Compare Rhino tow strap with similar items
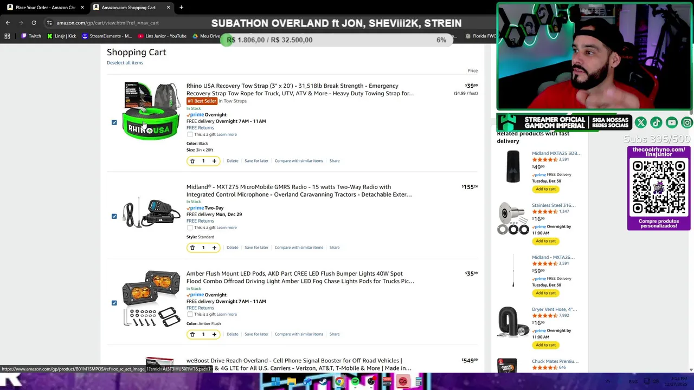The image size is (694, 390). [299, 161]
